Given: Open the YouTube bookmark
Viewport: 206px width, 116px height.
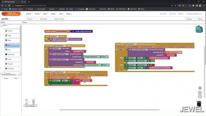Looking at the screenshot, I should click(x=29, y=9).
